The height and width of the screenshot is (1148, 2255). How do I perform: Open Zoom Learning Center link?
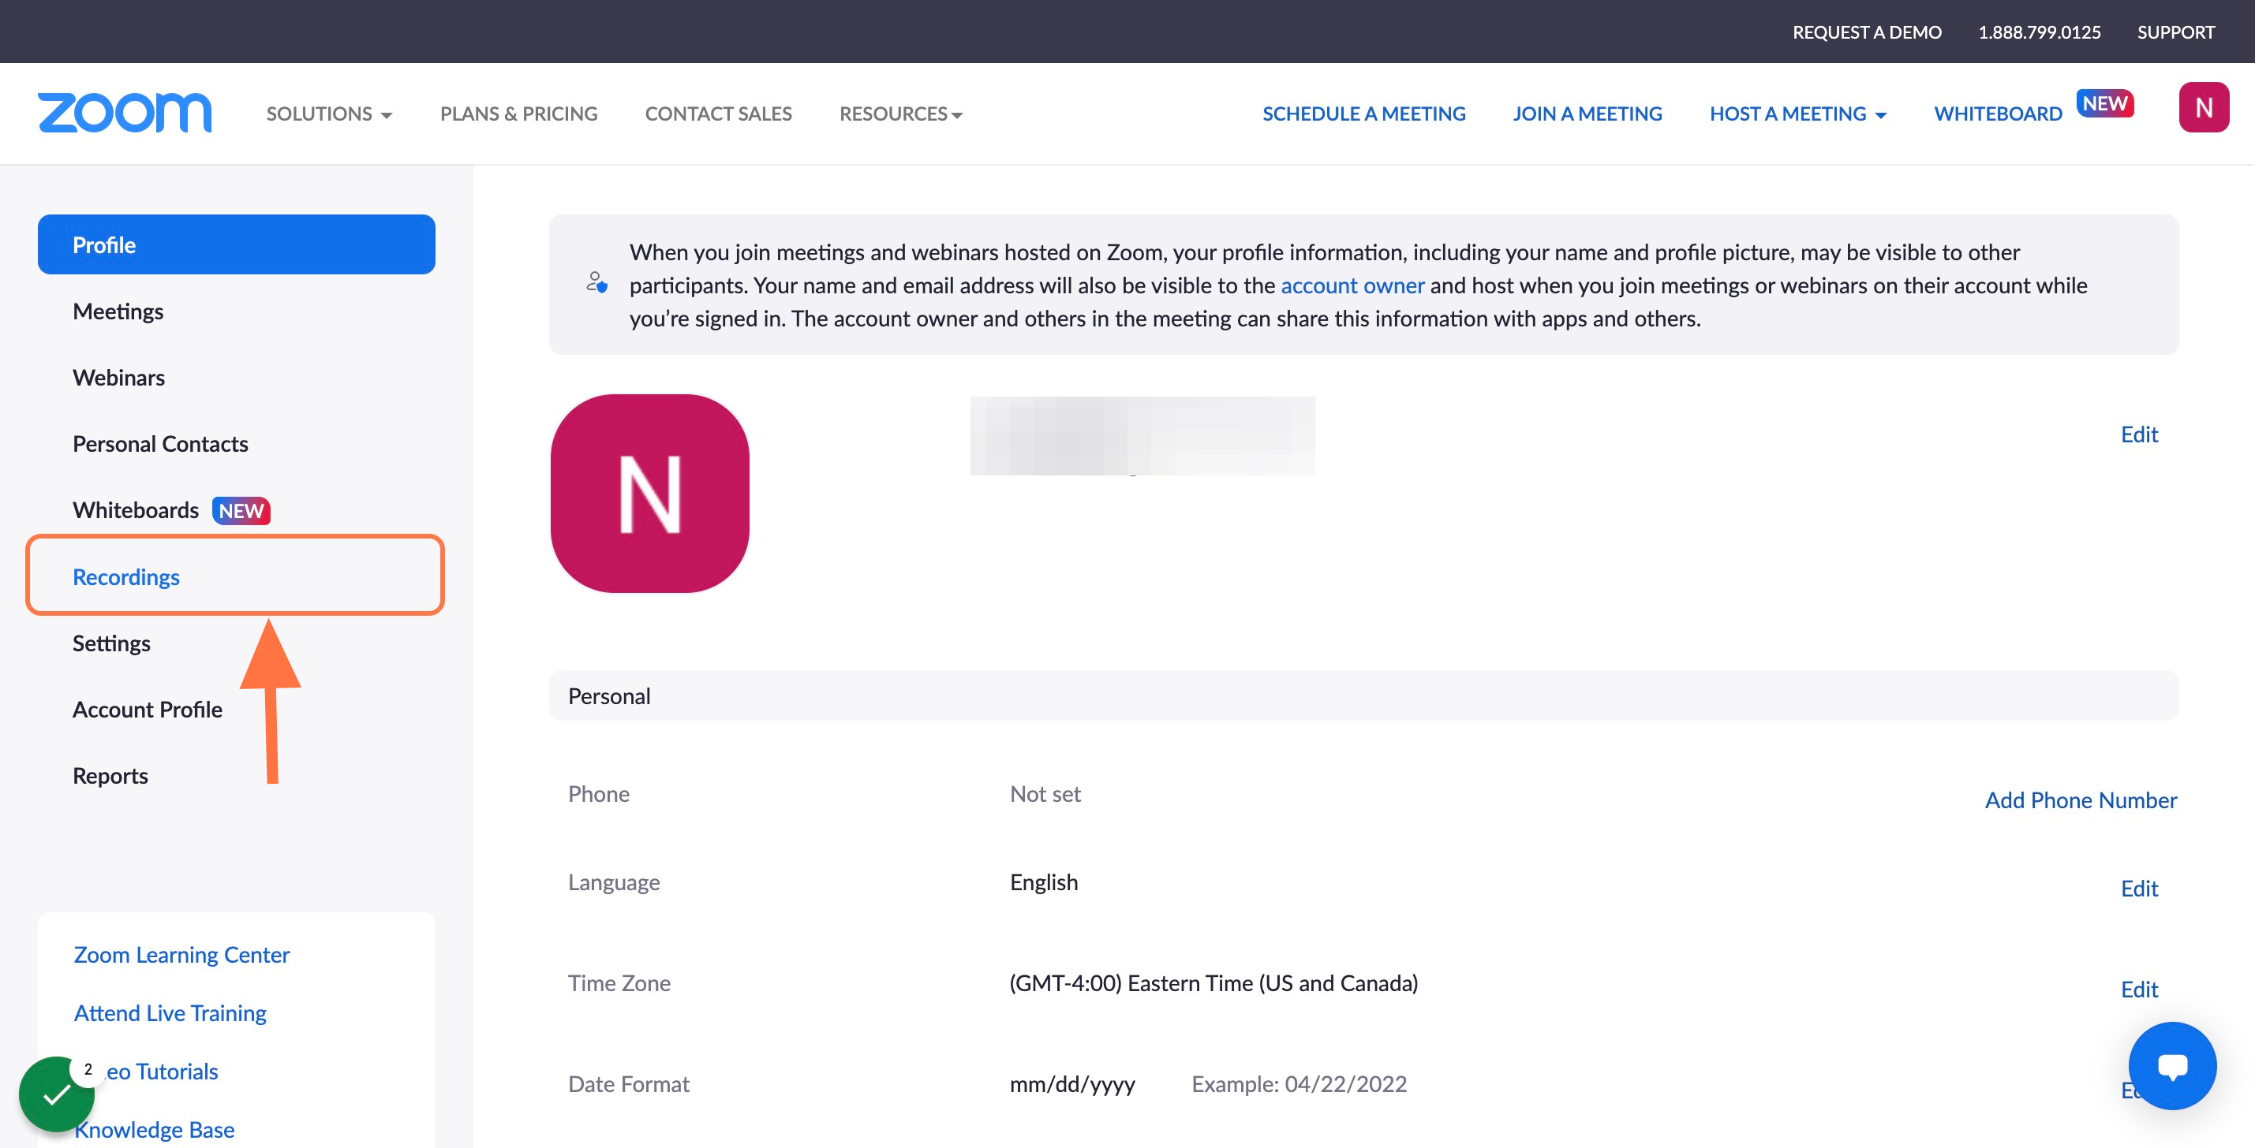click(x=181, y=955)
